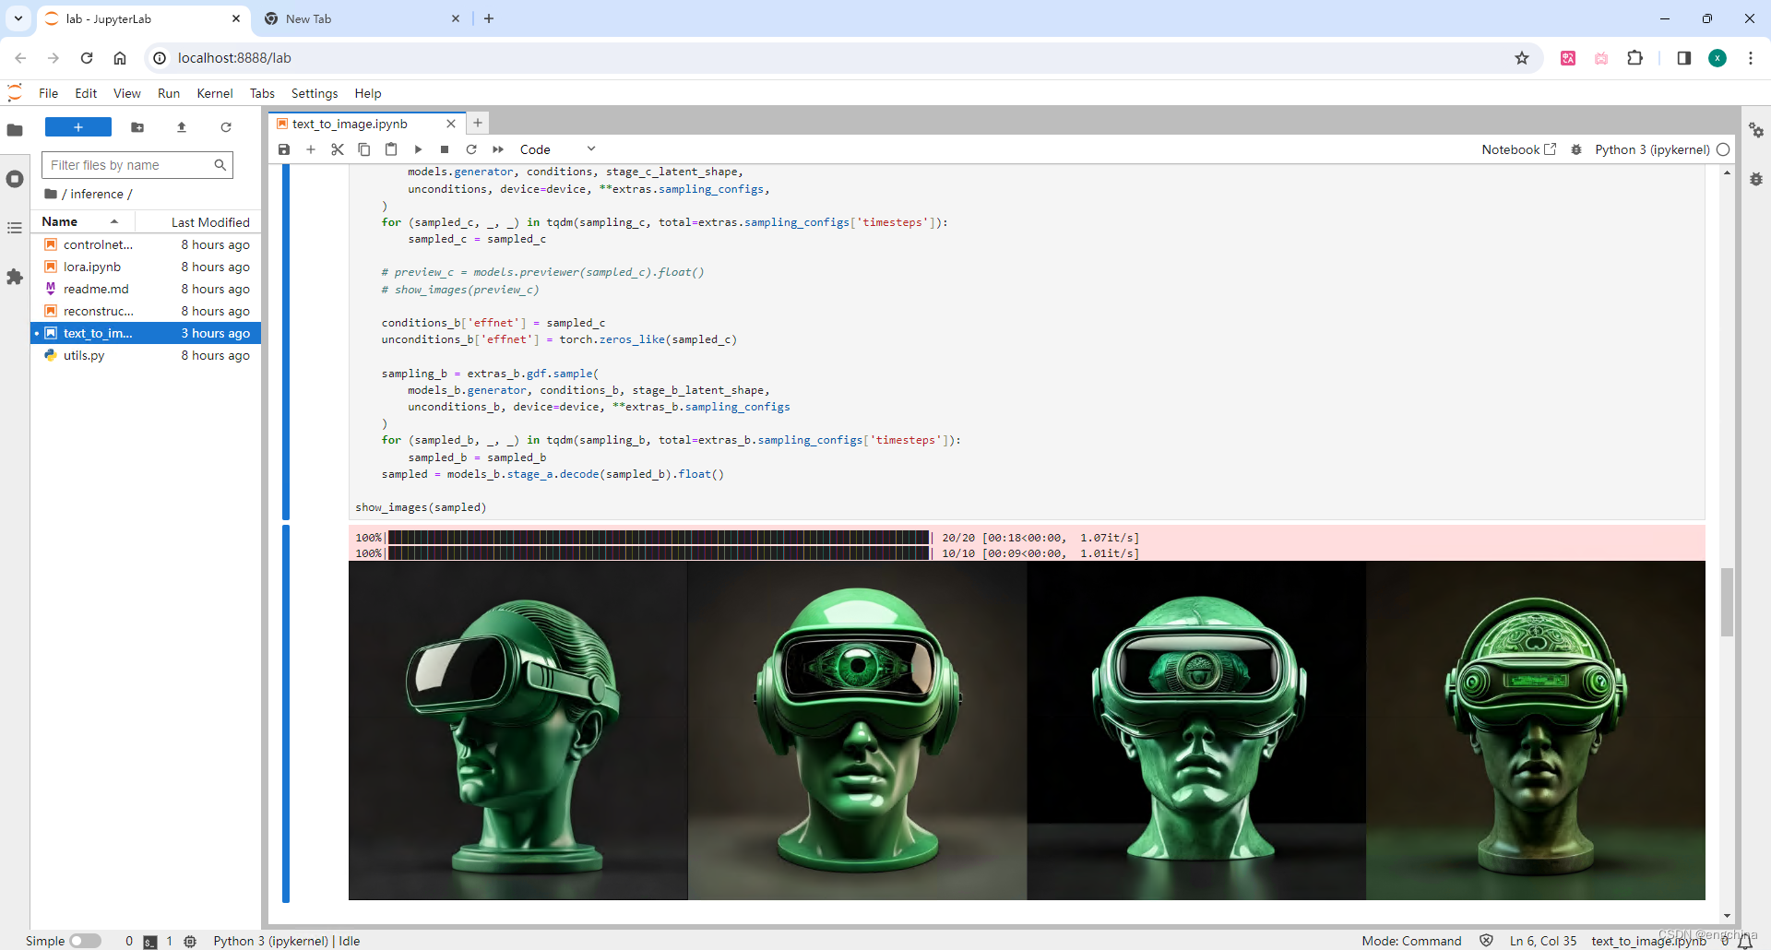
Task: Open the Edit menu
Action: 86,93
